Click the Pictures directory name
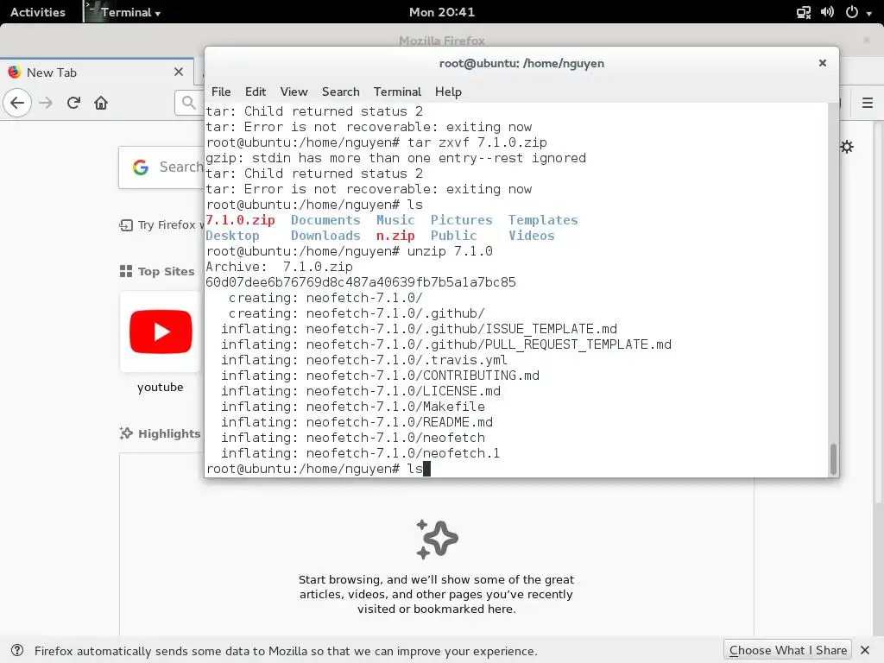 click(x=461, y=220)
